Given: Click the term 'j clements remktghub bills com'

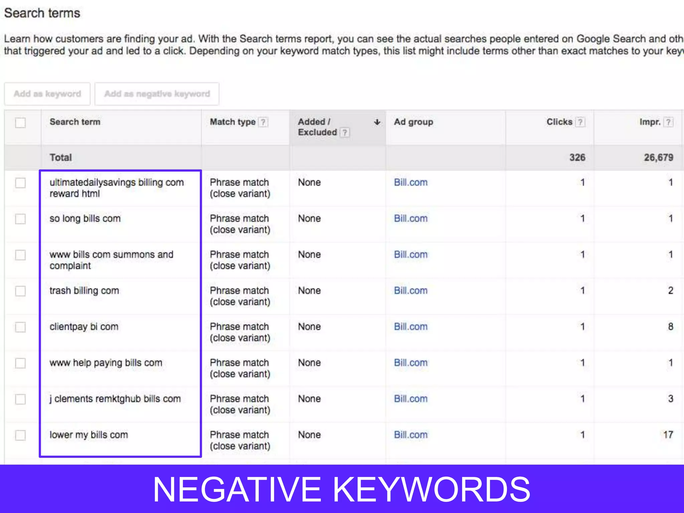Looking at the screenshot, I should (x=115, y=399).
